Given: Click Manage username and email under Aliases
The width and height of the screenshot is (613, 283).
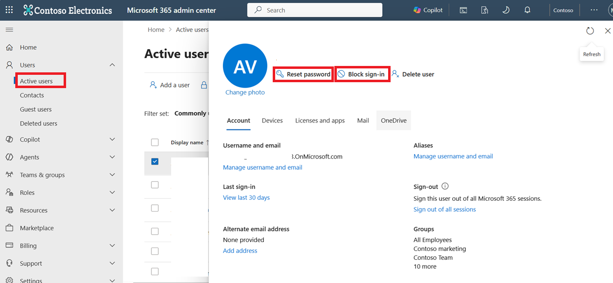Looking at the screenshot, I should (x=453, y=157).
